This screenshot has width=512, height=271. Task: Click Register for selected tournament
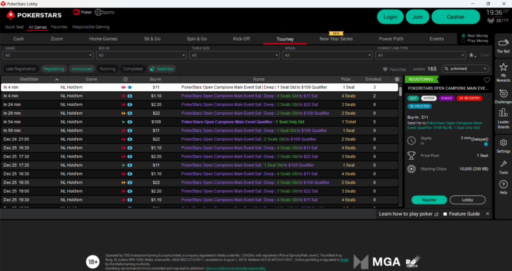tap(429, 200)
